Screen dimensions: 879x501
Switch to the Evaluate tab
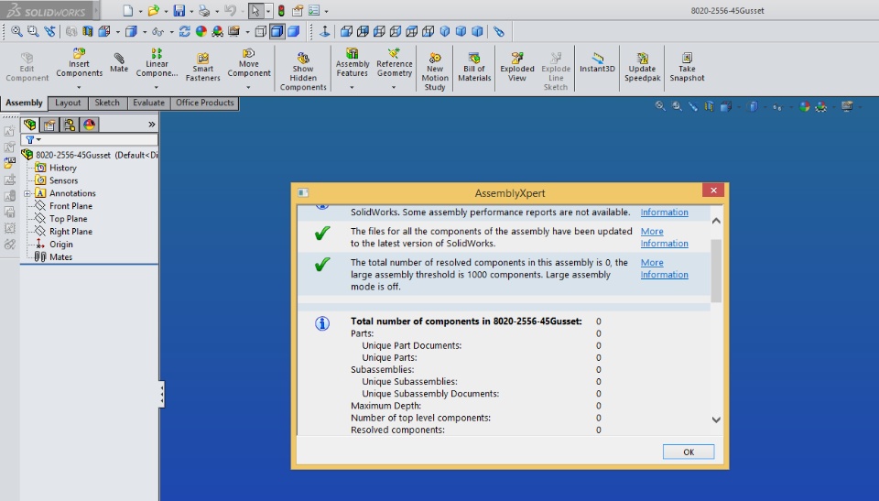(x=148, y=103)
